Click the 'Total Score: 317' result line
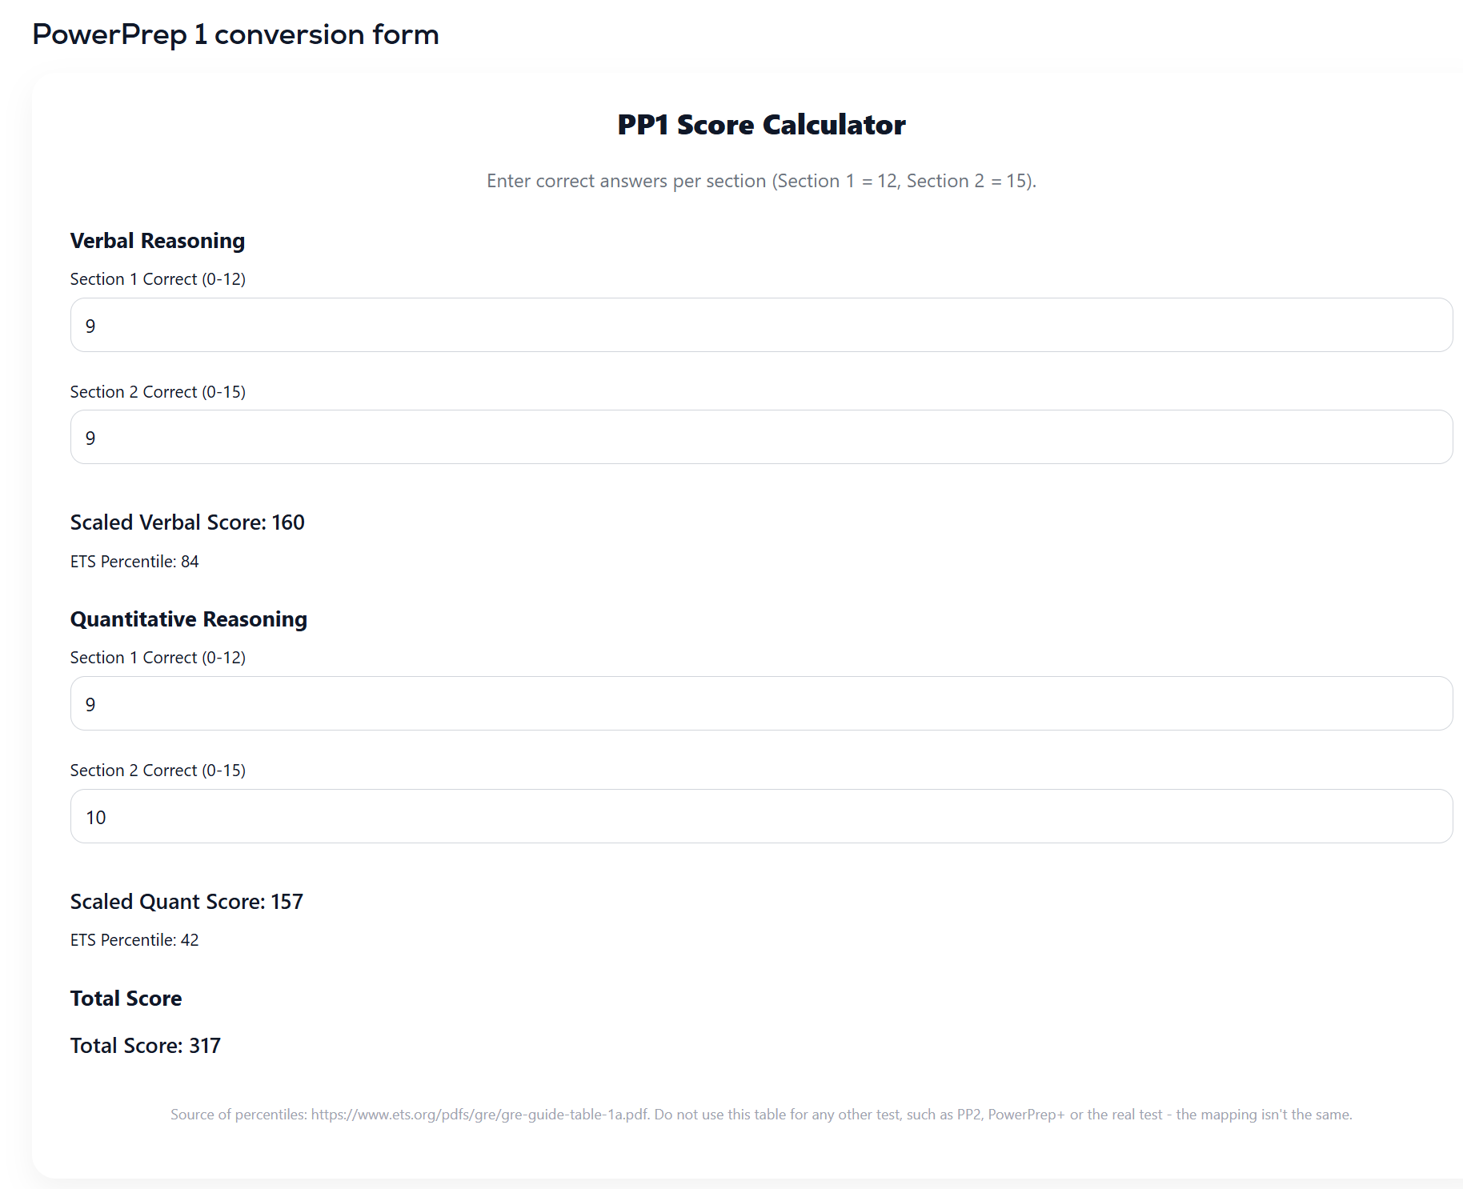Screen dimensions: 1463x1189 145,1046
